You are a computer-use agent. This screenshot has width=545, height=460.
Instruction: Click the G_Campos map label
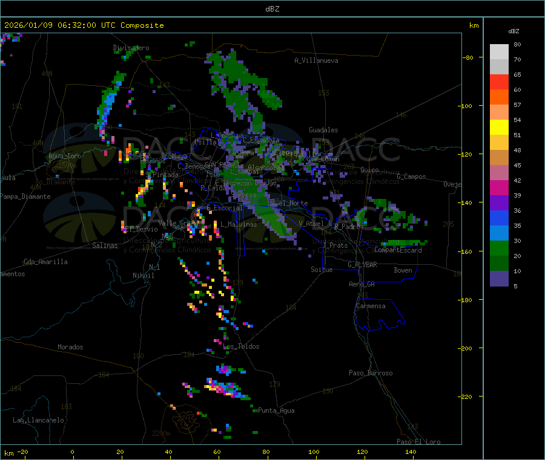pos(411,177)
